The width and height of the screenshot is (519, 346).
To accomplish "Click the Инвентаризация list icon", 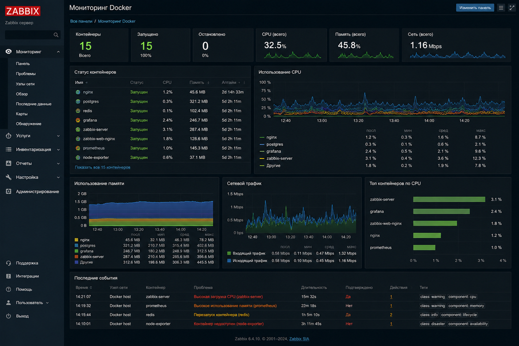I will pos(9,149).
